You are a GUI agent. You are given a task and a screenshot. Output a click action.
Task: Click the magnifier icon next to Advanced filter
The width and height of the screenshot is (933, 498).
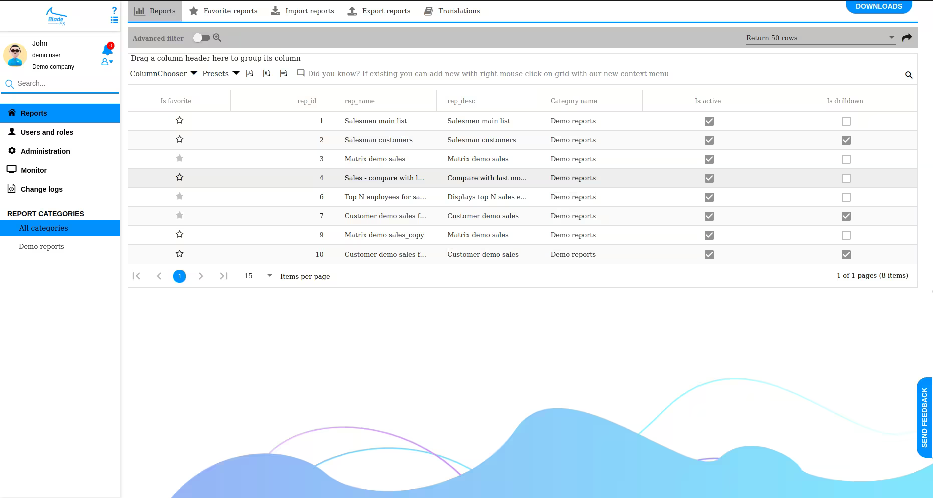click(217, 38)
